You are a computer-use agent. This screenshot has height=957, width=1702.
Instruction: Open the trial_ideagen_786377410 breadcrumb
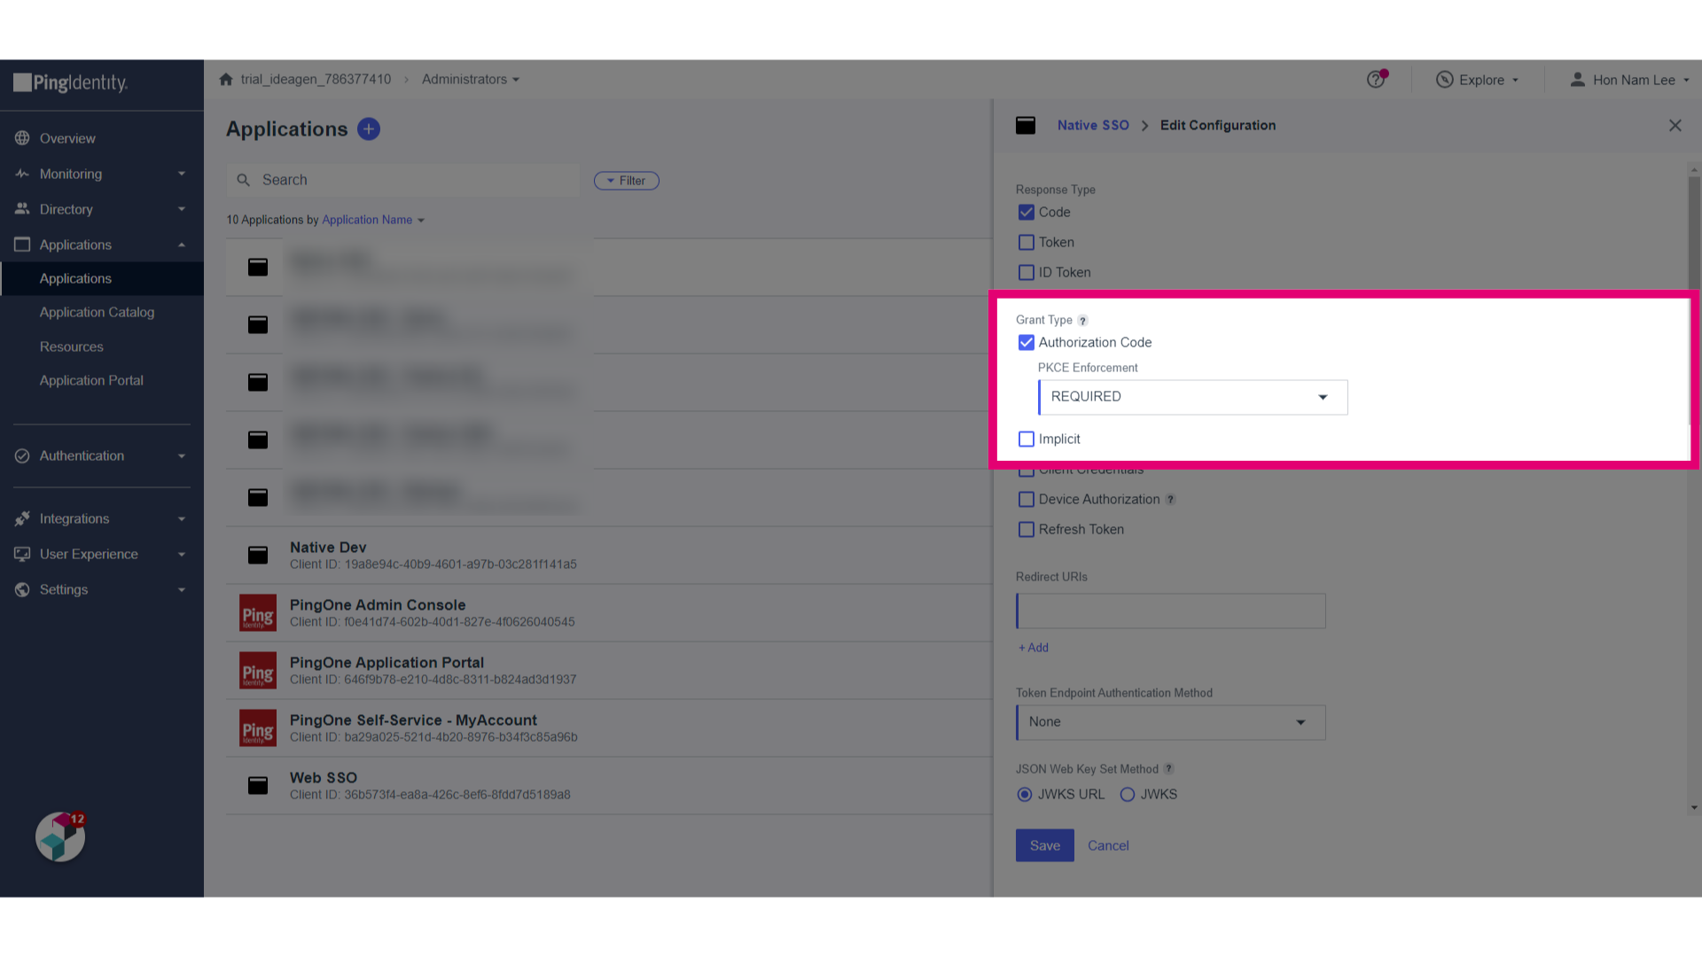point(316,80)
